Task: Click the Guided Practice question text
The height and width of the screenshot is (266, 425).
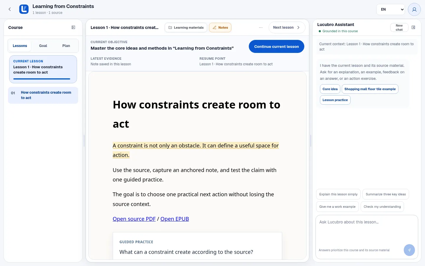Action: pos(186,252)
